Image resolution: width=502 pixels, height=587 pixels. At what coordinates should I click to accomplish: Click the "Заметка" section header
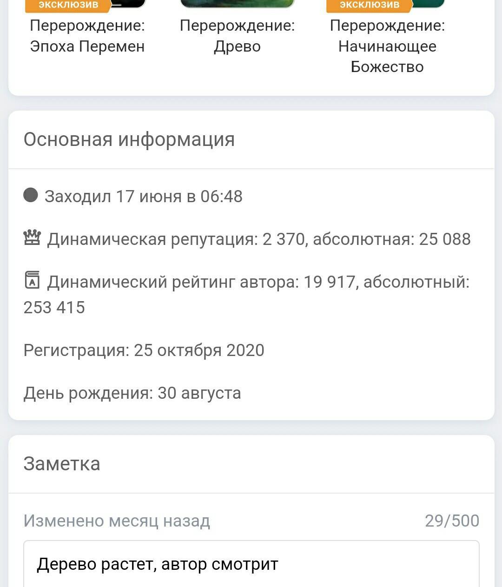pyautogui.click(x=62, y=464)
